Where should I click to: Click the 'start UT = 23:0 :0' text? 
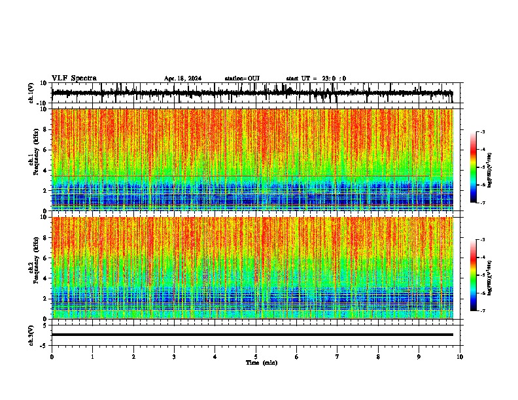click(316, 78)
